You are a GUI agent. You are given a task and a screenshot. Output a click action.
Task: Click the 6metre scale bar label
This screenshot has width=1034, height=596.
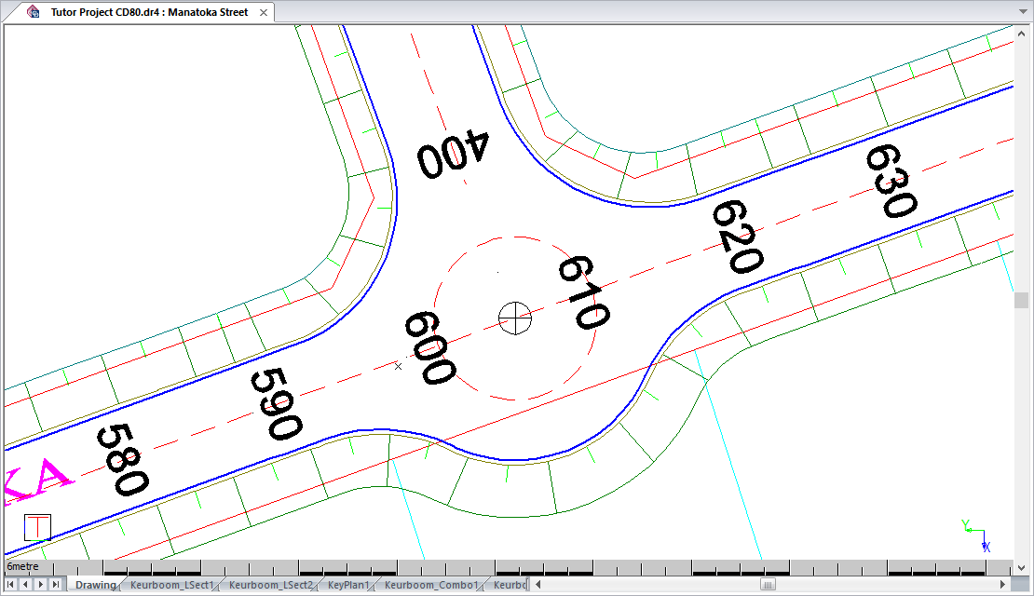[23, 566]
